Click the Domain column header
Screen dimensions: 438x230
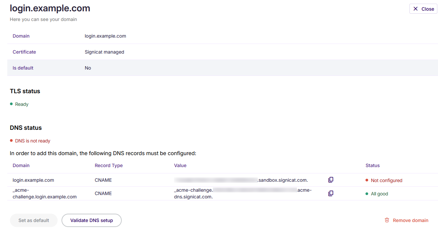click(x=21, y=165)
